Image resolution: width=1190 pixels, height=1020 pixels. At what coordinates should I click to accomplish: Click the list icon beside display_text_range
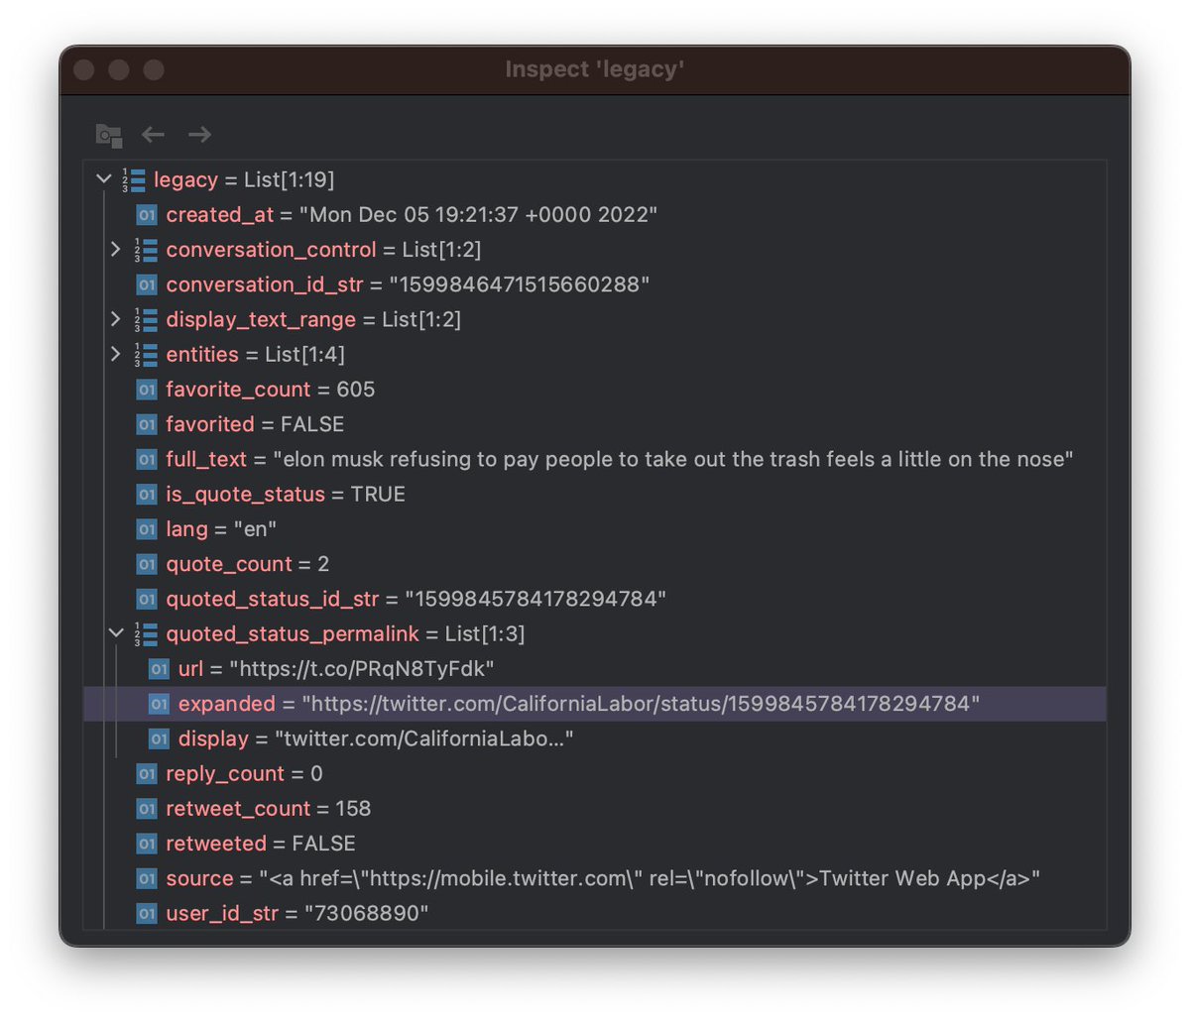[146, 319]
